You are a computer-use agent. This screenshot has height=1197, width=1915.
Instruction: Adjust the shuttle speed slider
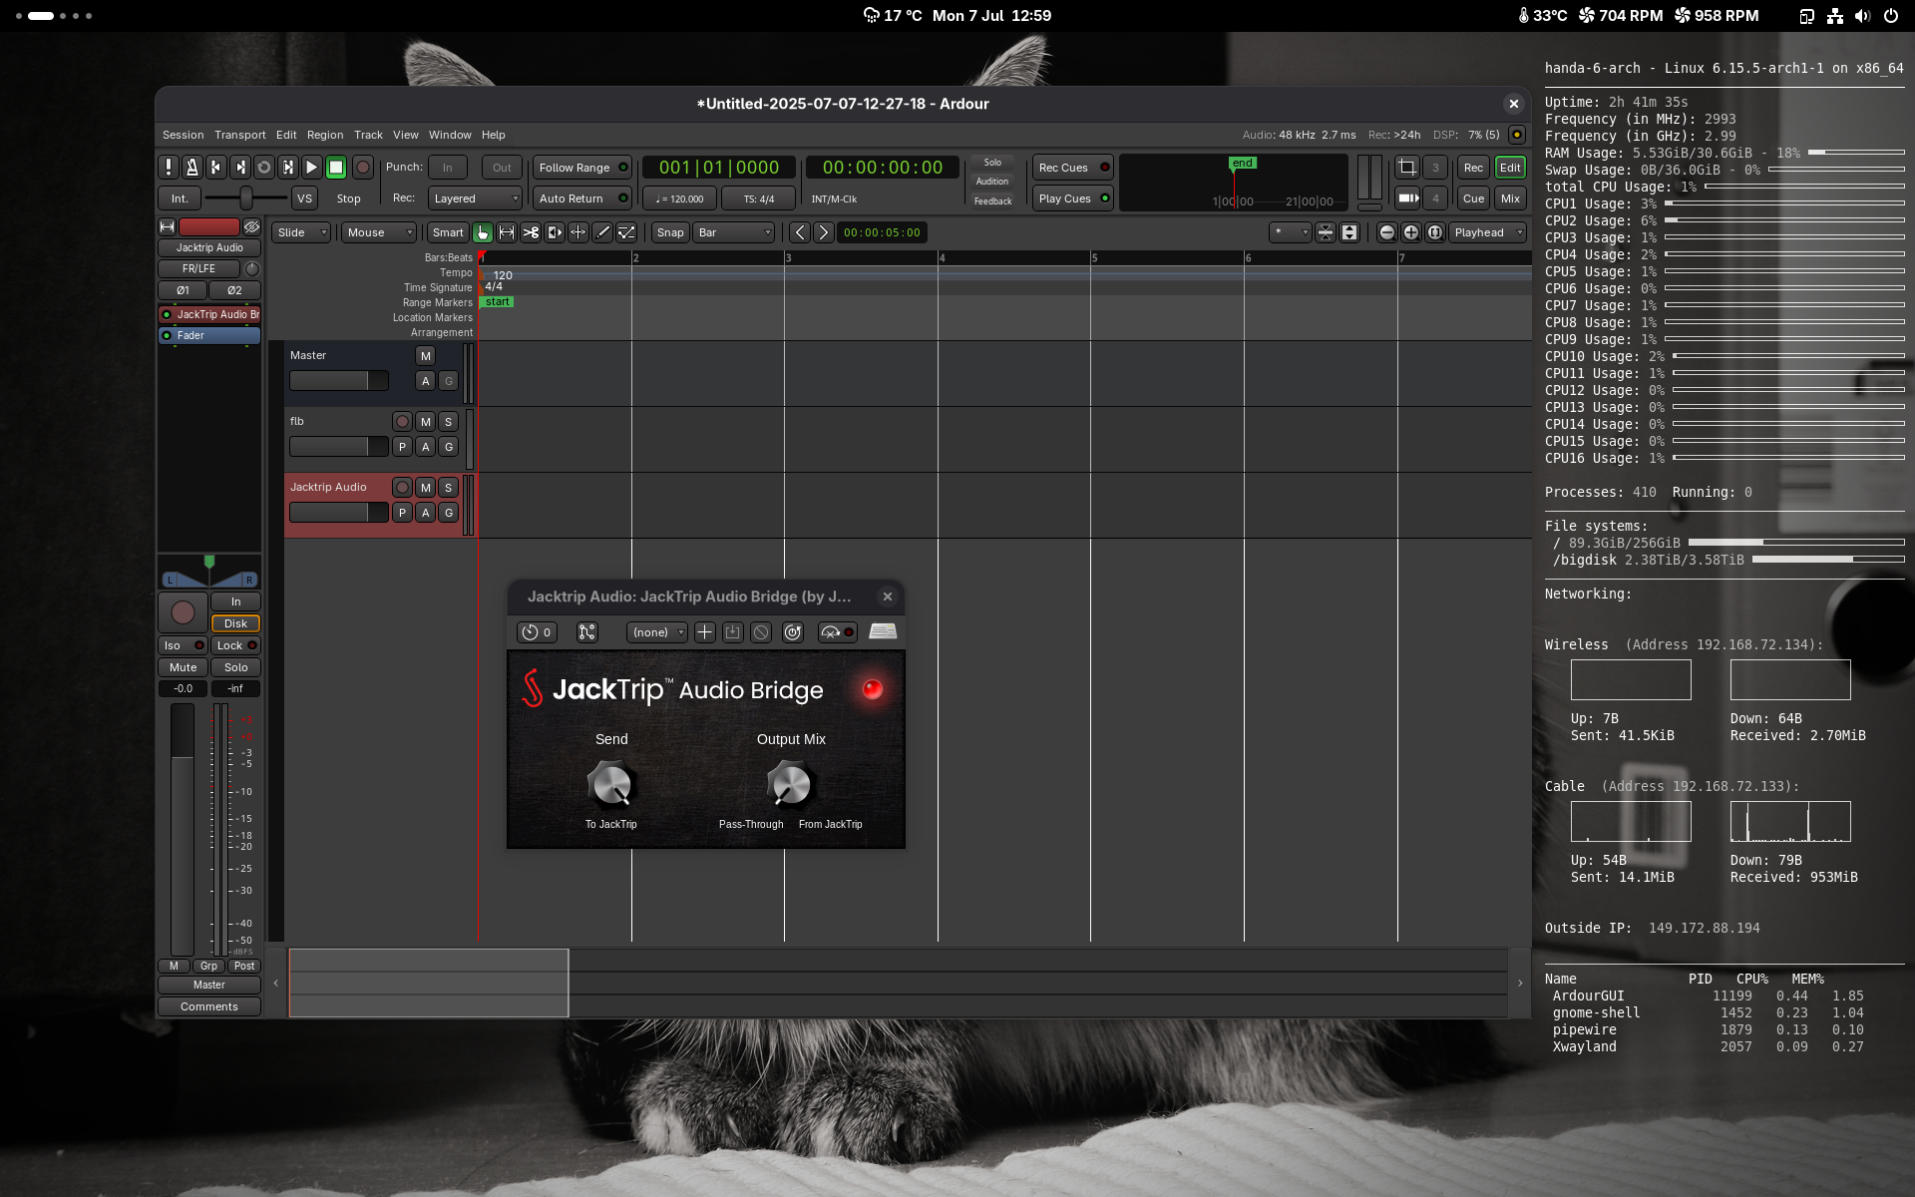click(246, 199)
